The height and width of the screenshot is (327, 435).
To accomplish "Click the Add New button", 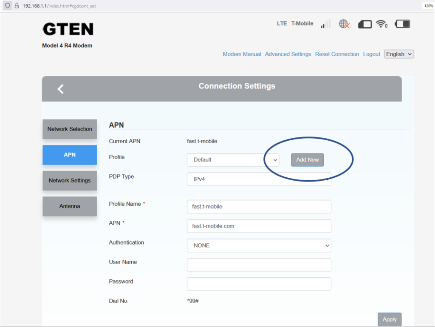I will coord(307,159).
